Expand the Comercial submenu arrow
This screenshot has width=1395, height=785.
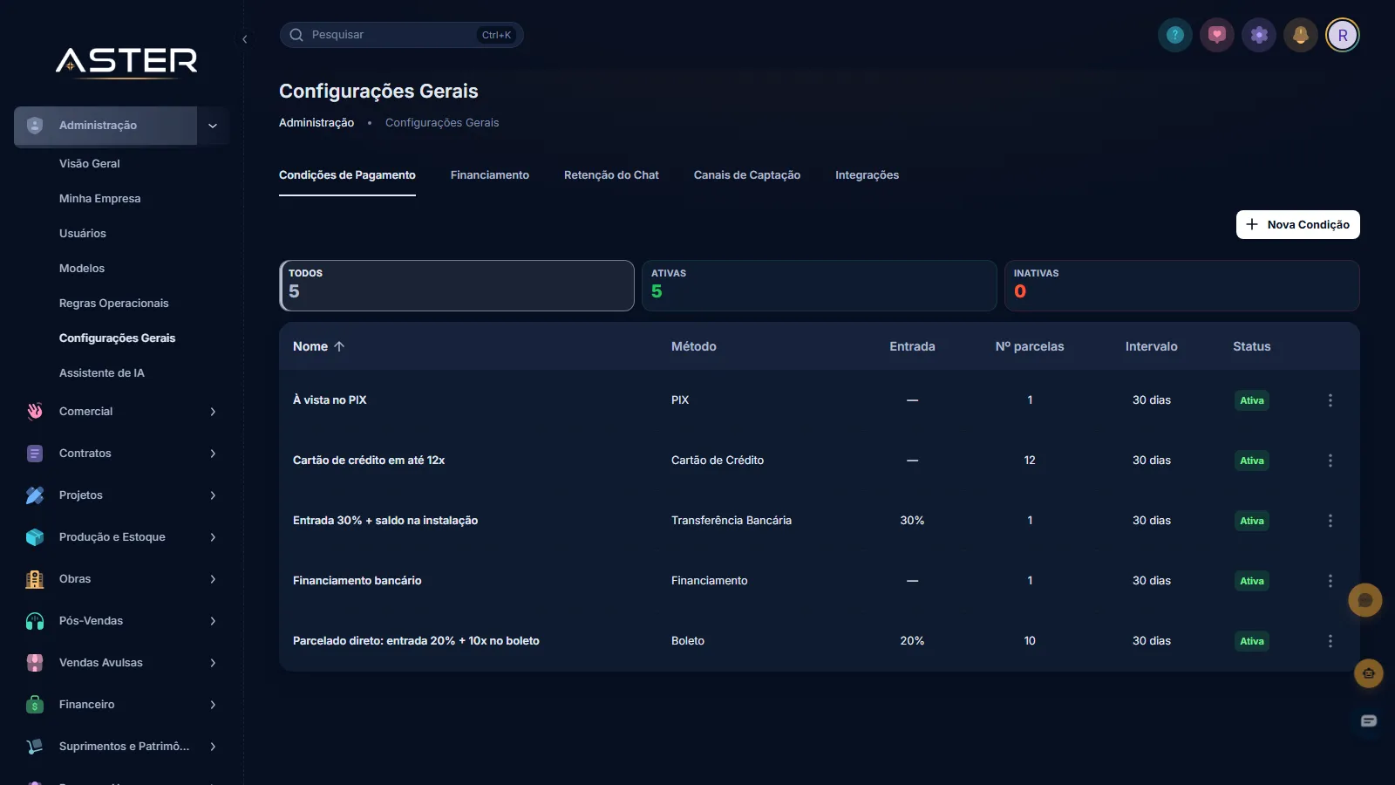click(213, 412)
